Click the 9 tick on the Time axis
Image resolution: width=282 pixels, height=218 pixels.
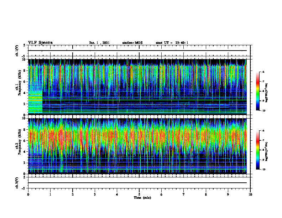[x=228, y=194]
